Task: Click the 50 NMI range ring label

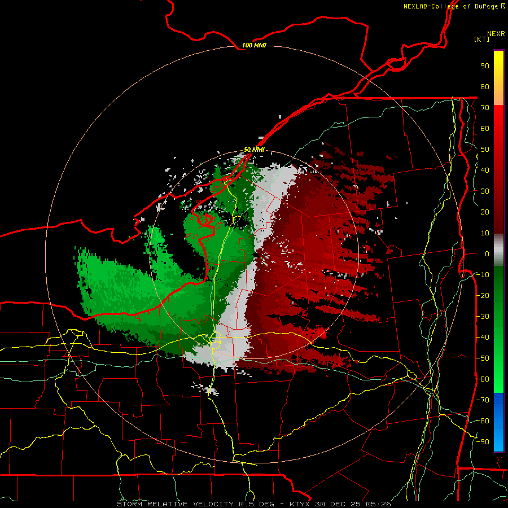Action: coord(253,150)
